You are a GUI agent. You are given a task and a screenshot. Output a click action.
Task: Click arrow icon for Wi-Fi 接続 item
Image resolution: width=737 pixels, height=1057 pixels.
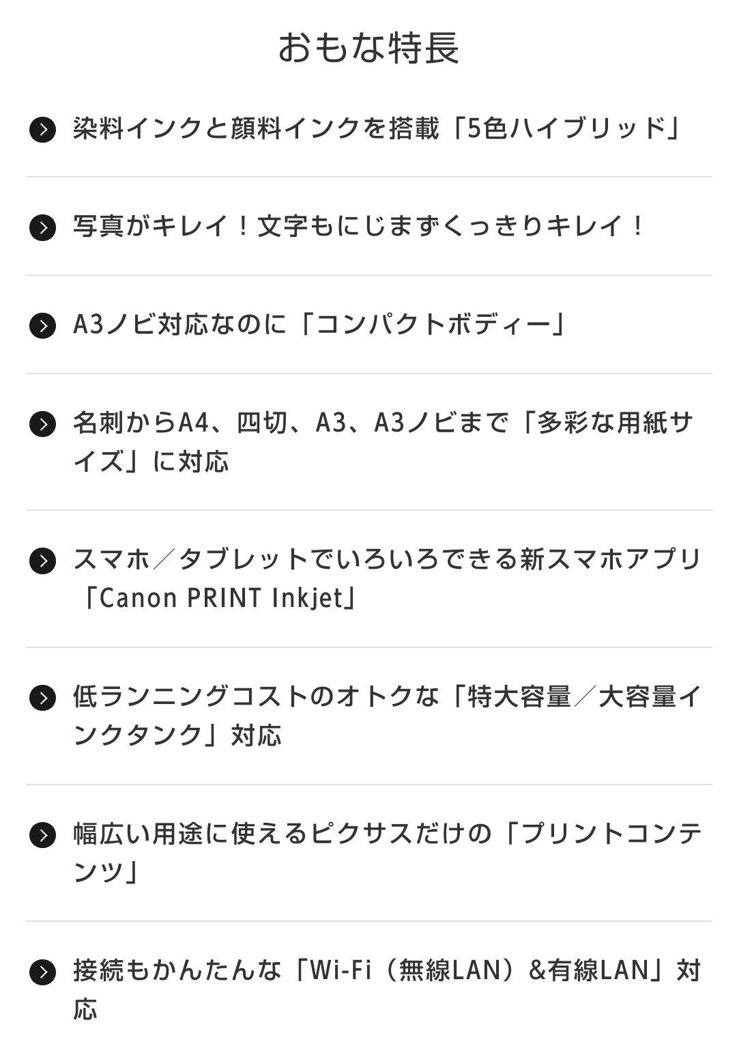pyautogui.click(x=42, y=972)
